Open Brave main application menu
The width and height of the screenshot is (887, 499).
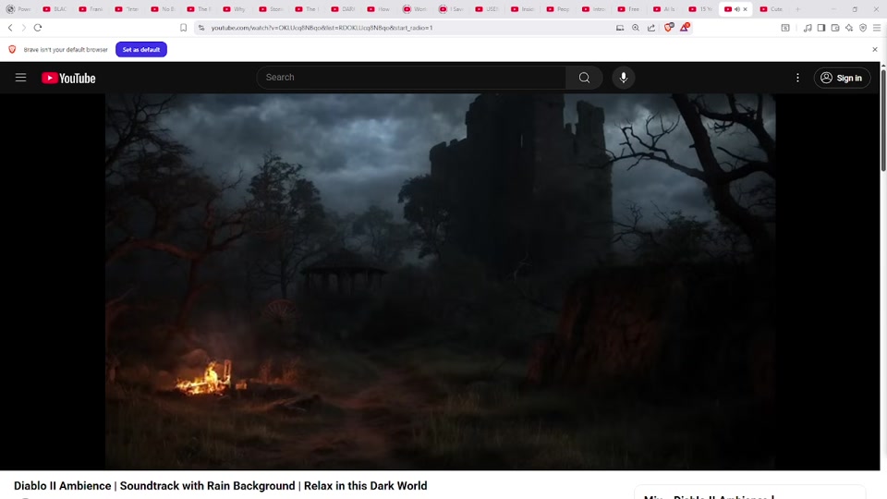[877, 28]
